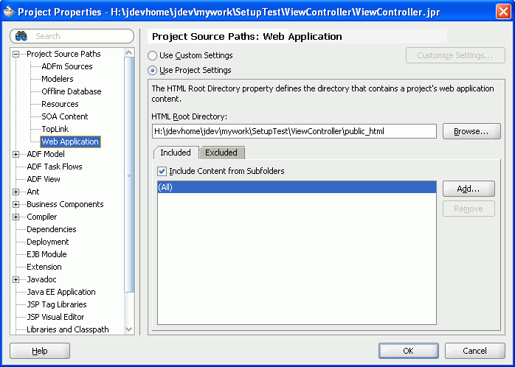This screenshot has width=515, height=367.
Task: Select Project Source Paths tree item
Action: (x=63, y=54)
